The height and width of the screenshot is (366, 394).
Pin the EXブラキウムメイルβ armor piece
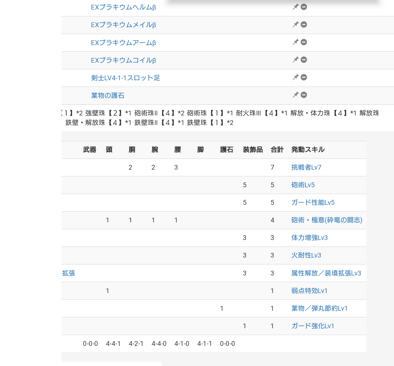pyautogui.click(x=295, y=25)
